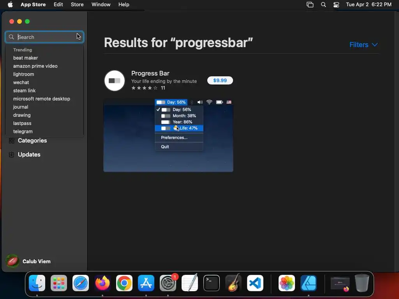Open Categories in the sidebar
The height and width of the screenshot is (299, 399).
[32, 141]
